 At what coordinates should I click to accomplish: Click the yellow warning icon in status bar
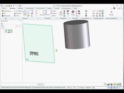[71, 88]
